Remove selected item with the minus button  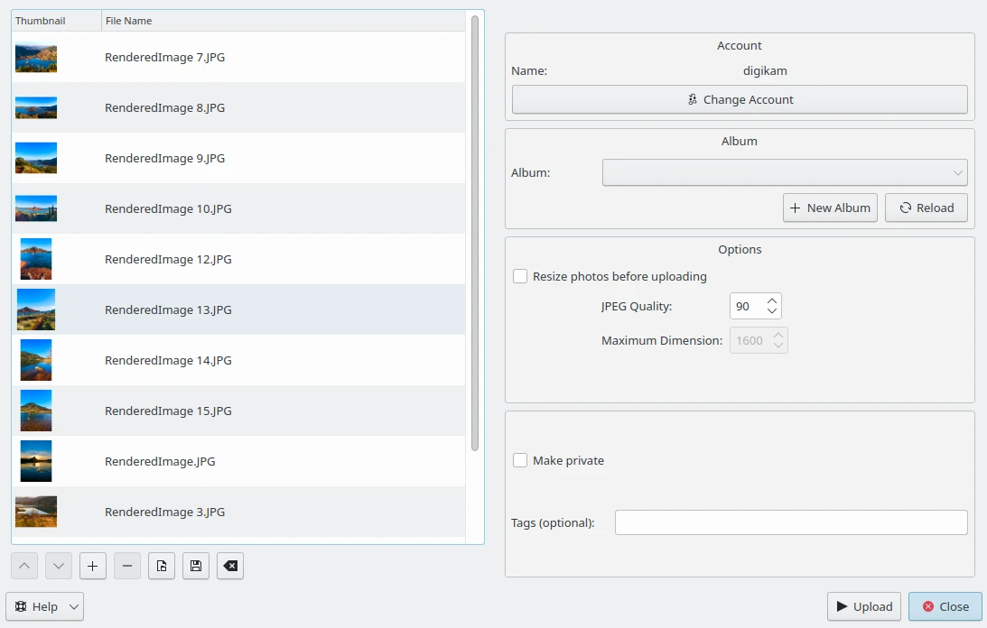[x=127, y=566]
